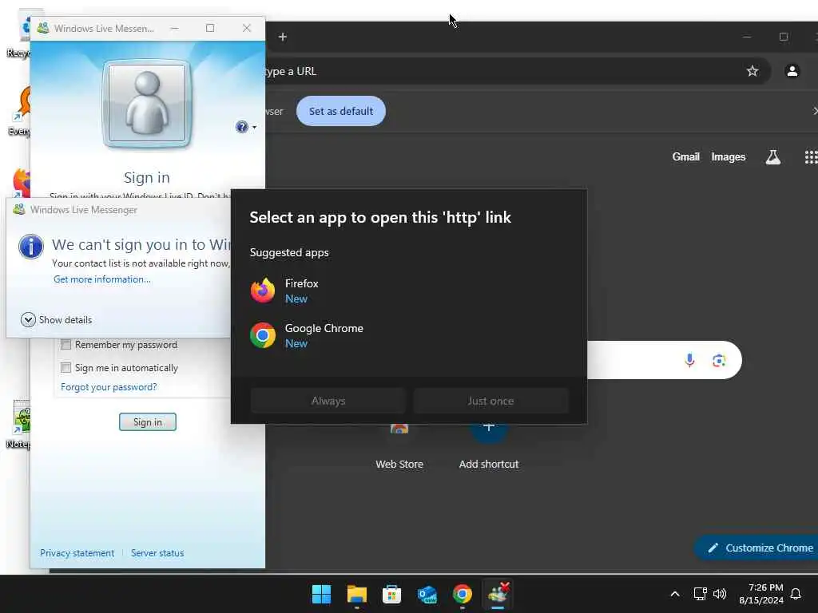Open clock showing 7:26 PM

[760, 594]
